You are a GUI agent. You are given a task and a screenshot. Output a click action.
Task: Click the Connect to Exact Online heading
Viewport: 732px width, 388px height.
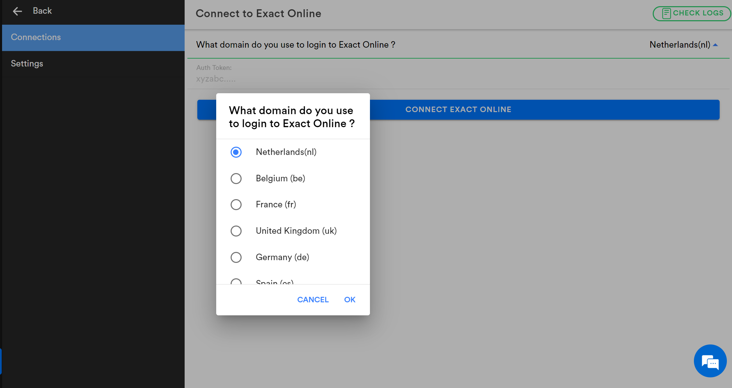pos(258,14)
